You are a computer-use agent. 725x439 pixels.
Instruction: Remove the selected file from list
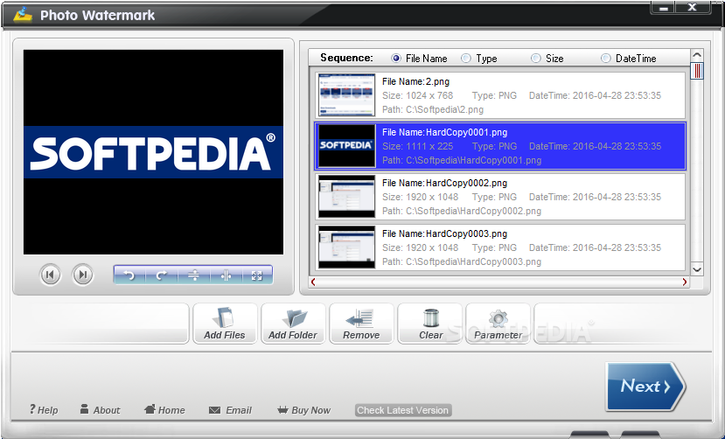[361, 324]
